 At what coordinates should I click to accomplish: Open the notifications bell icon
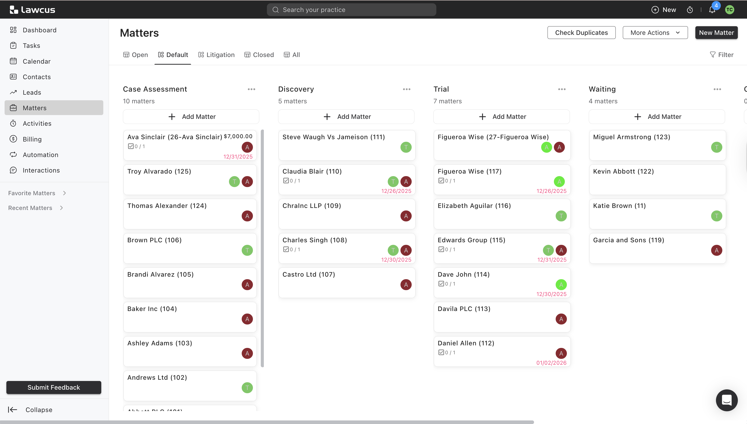pyautogui.click(x=712, y=10)
